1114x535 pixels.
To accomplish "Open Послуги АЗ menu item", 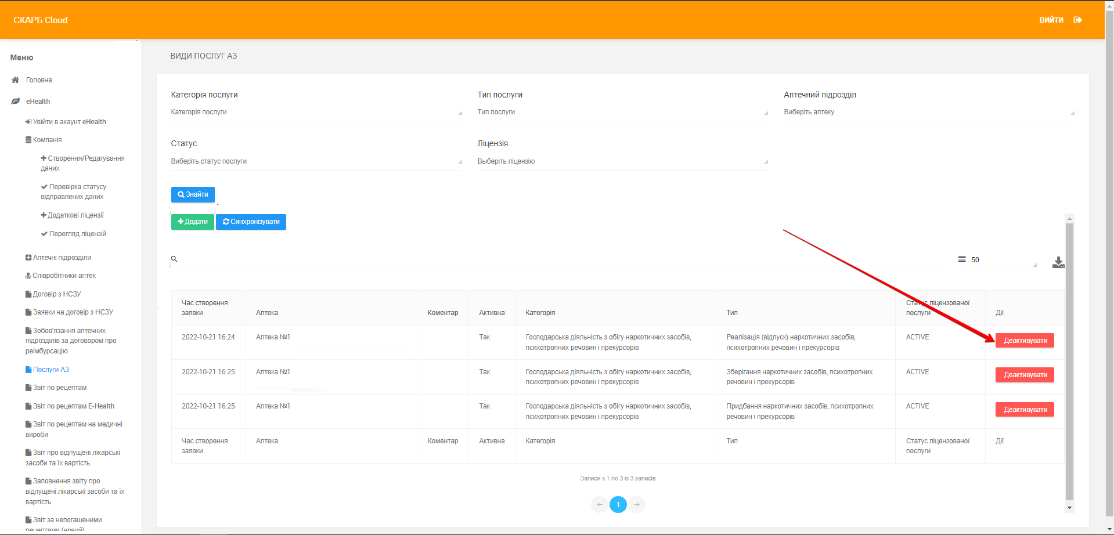I will 51,370.
